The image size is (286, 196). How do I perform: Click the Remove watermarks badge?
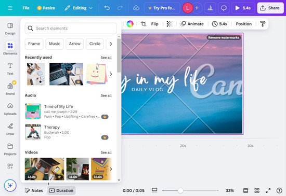[224, 37]
